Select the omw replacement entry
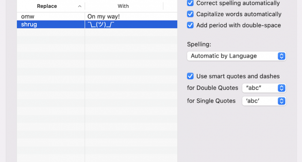This screenshot has width=302, height=162. coord(28,17)
